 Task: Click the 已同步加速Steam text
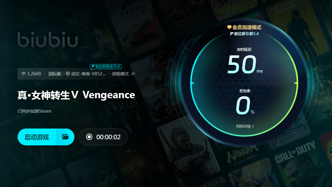(x=34, y=111)
